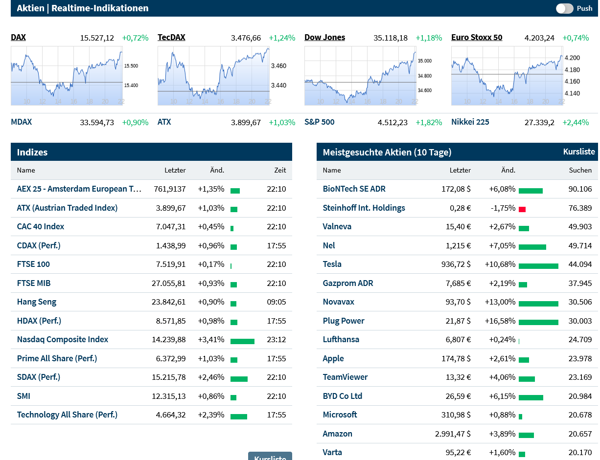Open the Nikkei 225 index
Viewport: 600px width, 460px height.
470,122
